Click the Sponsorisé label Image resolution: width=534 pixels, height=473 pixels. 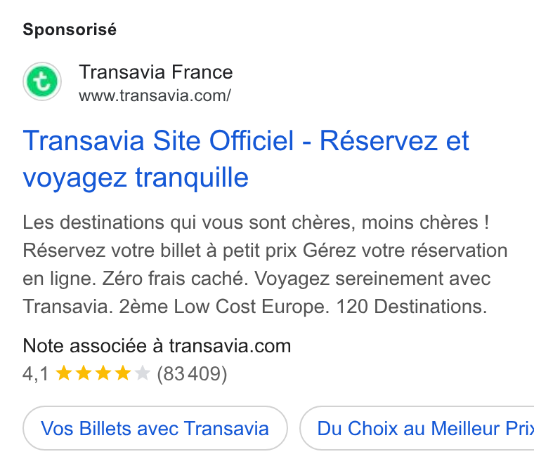tap(70, 29)
